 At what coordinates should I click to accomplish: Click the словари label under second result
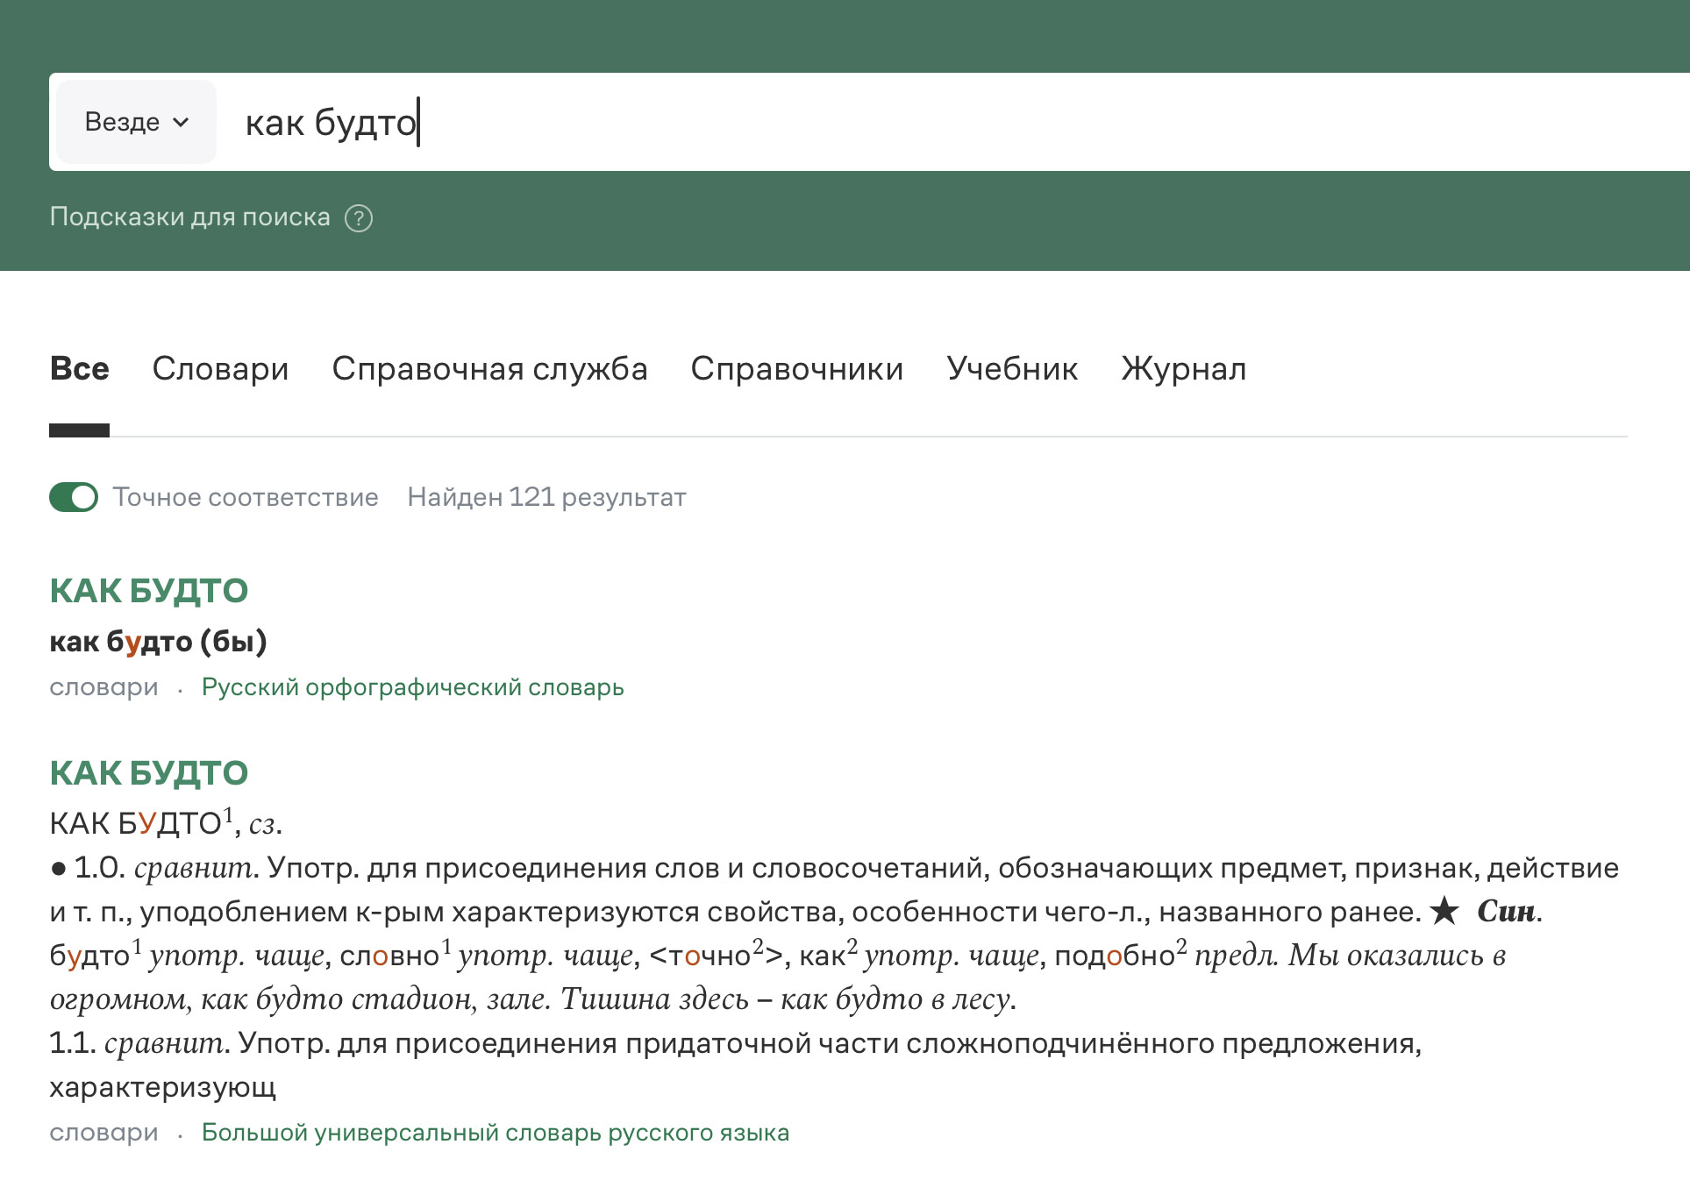(x=103, y=1133)
